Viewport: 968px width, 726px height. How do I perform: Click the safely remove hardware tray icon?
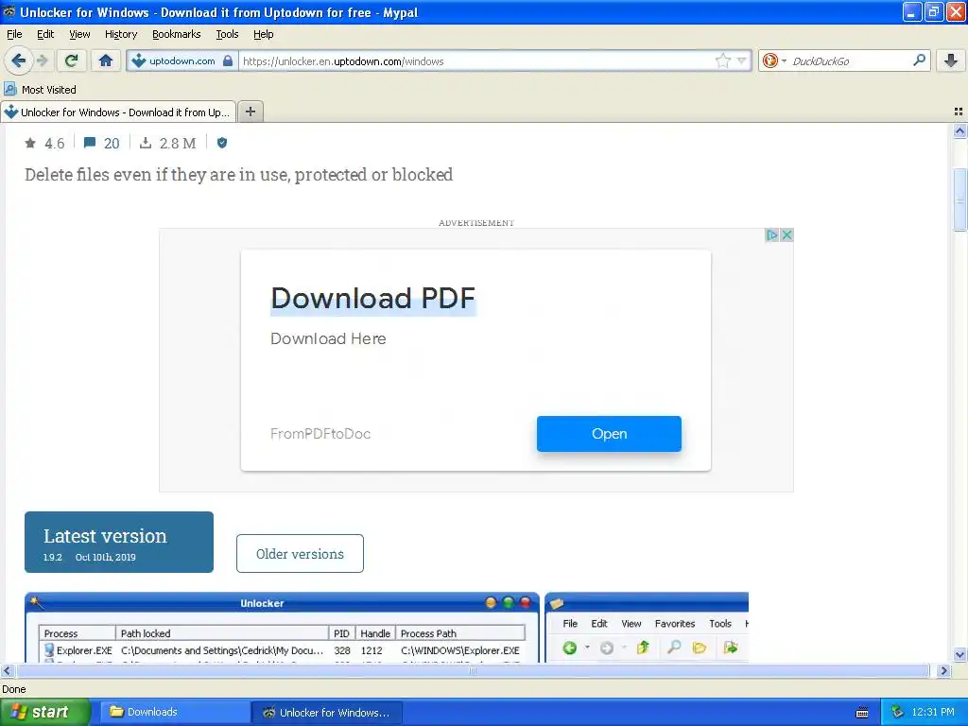point(898,713)
